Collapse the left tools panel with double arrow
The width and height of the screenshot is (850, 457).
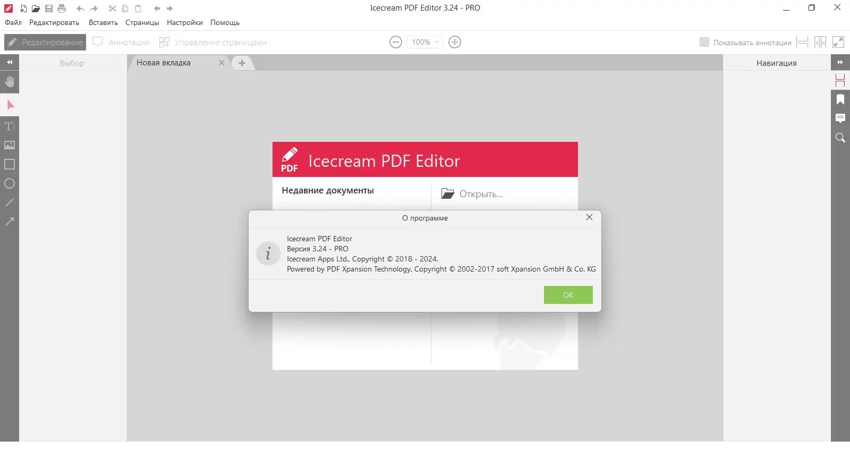click(10, 62)
